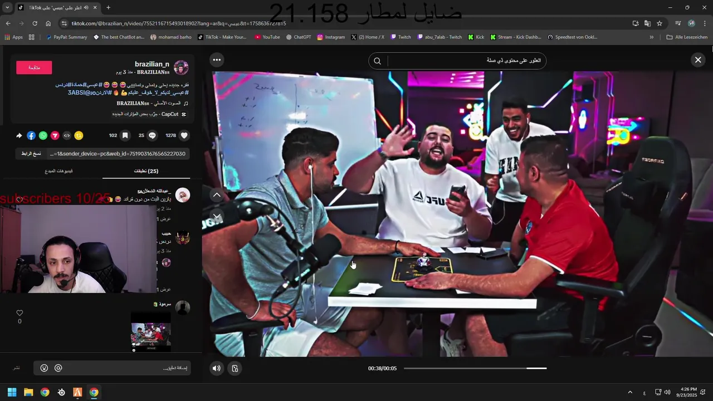Click the @ mention icon in comment box
This screenshot has width=713, height=401.
pos(58,368)
